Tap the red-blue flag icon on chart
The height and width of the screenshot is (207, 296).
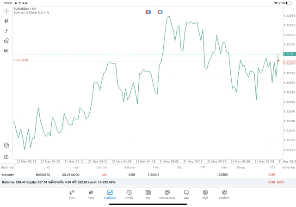click(x=148, y=12)
